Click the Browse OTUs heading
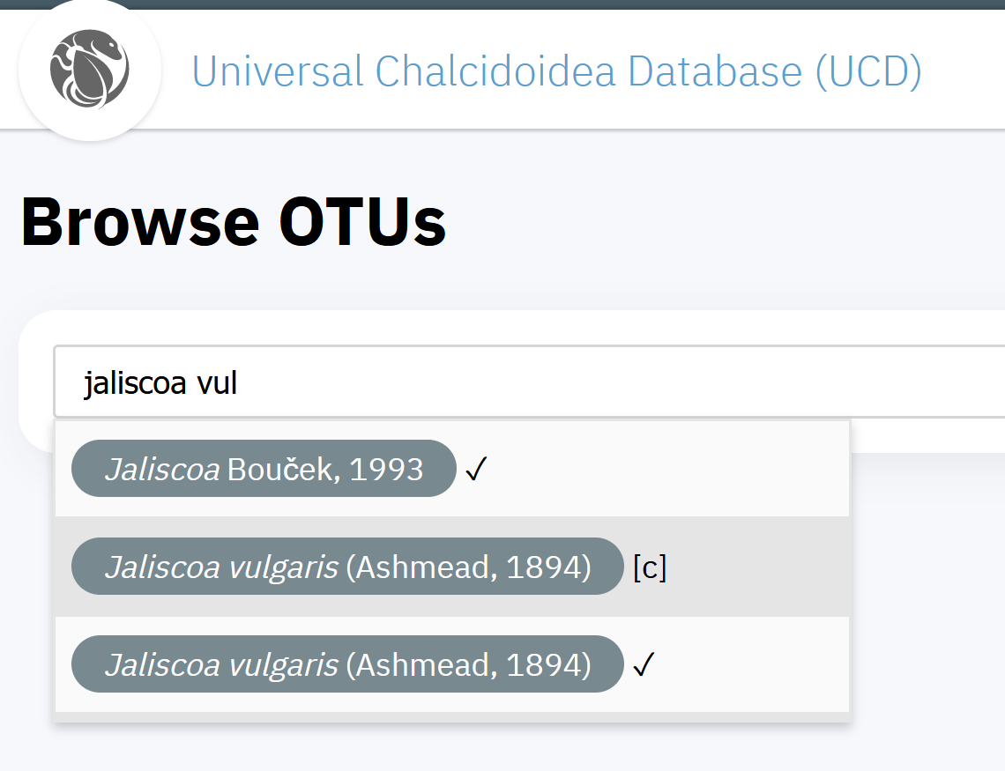 [x=234, y=221]
